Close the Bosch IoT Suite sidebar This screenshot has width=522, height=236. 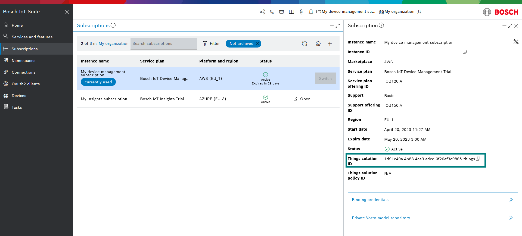click(x=67, y=12)
